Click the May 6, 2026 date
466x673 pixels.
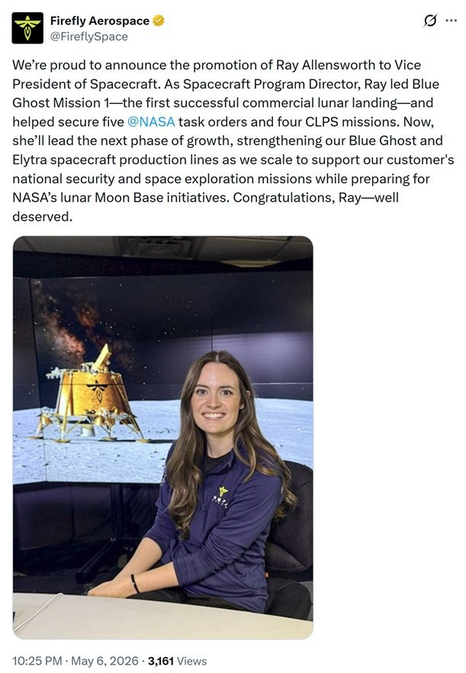click(104, 661)
